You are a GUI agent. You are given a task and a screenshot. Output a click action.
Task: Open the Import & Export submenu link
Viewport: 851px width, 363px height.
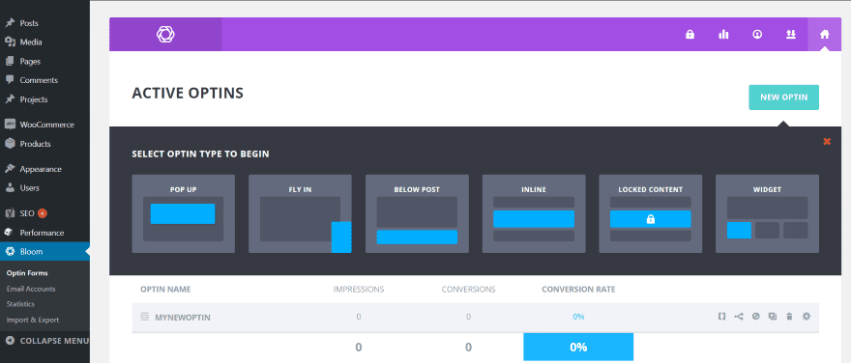point(33,320)
